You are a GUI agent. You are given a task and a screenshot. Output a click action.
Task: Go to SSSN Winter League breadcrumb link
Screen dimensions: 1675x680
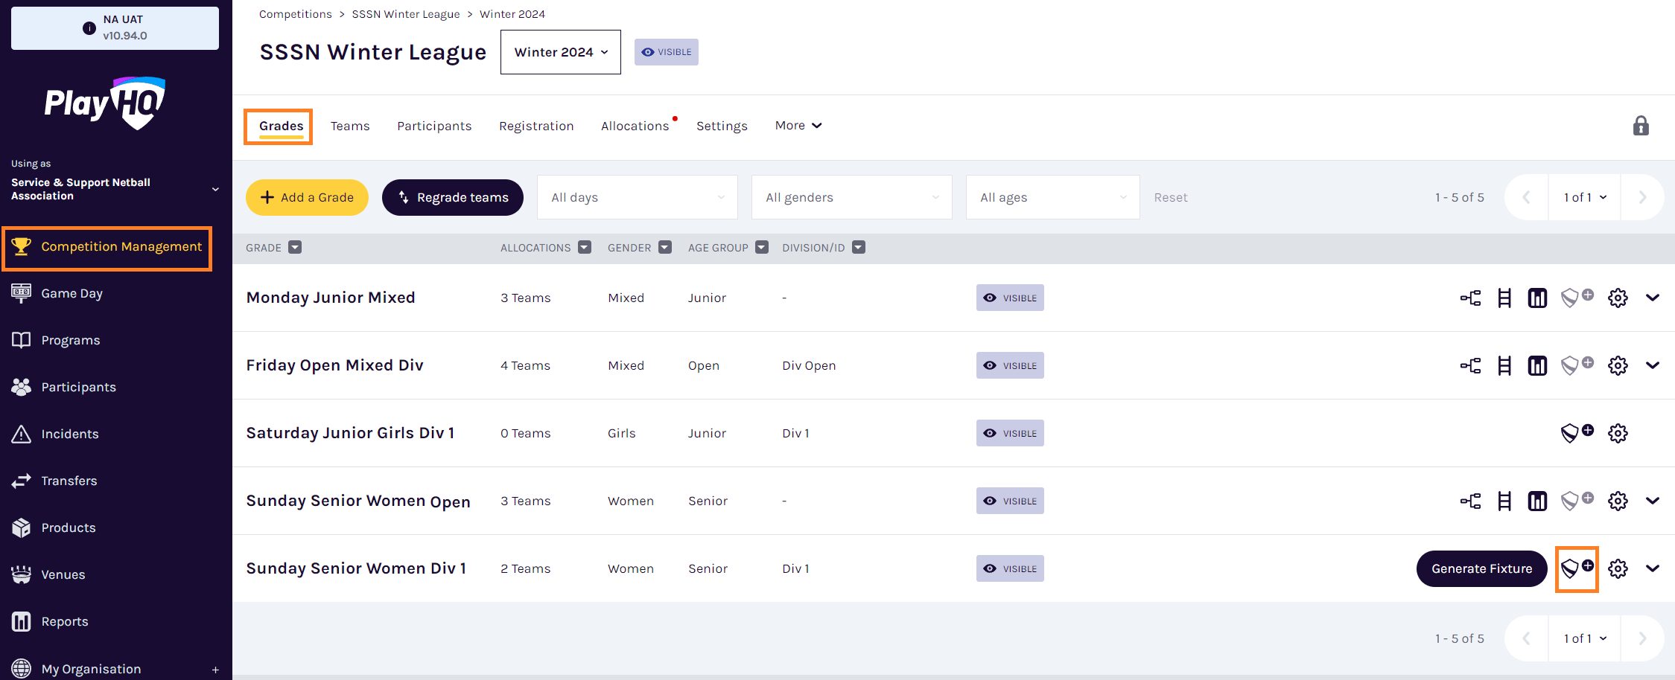click(406, 14)
